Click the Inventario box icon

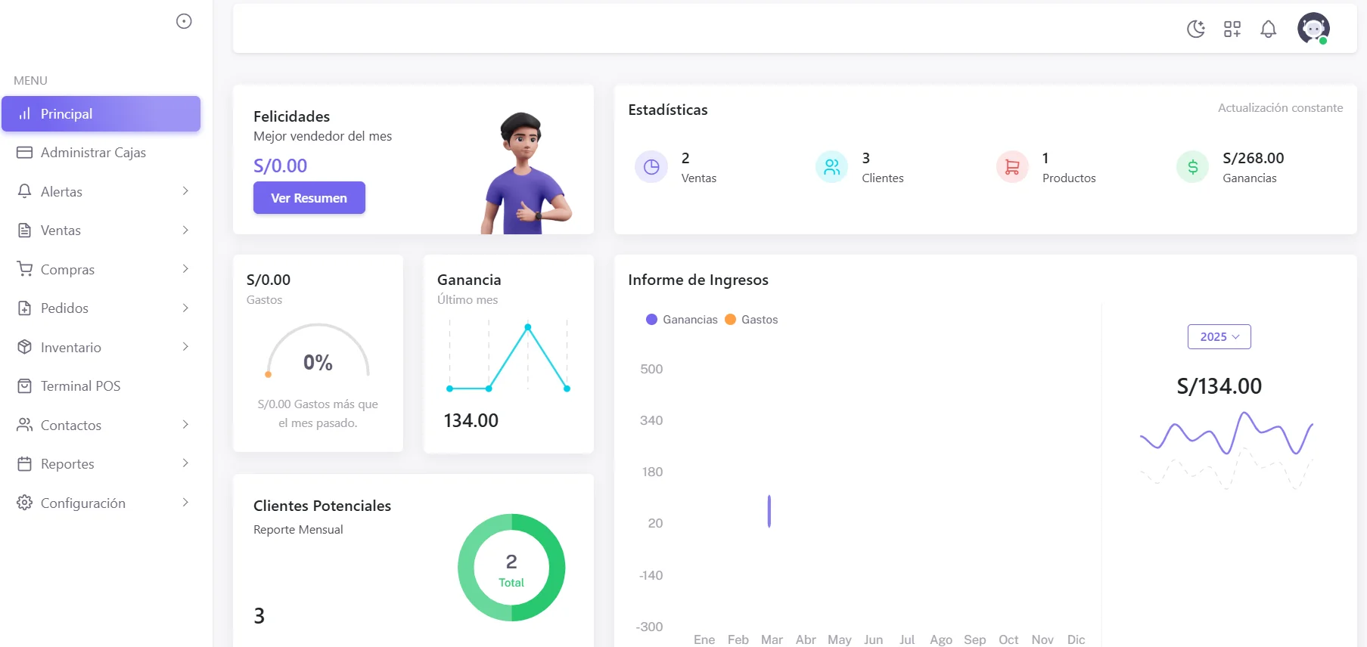point(25,347)
